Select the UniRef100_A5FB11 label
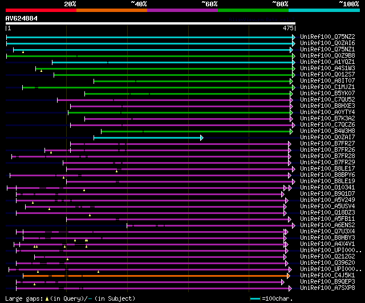The height and width of the screenshot is (303, 365). pos(327,219)
